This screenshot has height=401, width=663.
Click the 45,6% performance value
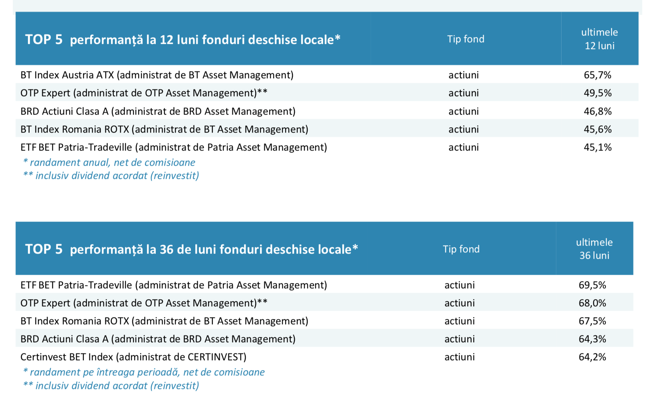(x=597, y=129)
